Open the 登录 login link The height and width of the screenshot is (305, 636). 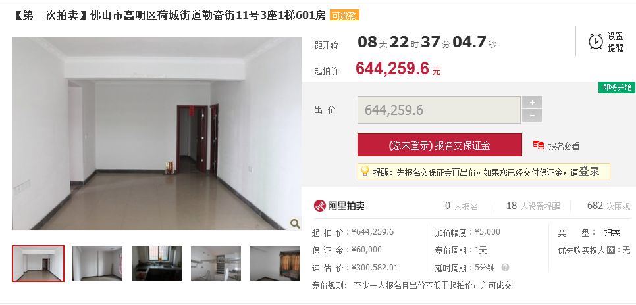tap(589, 172)
